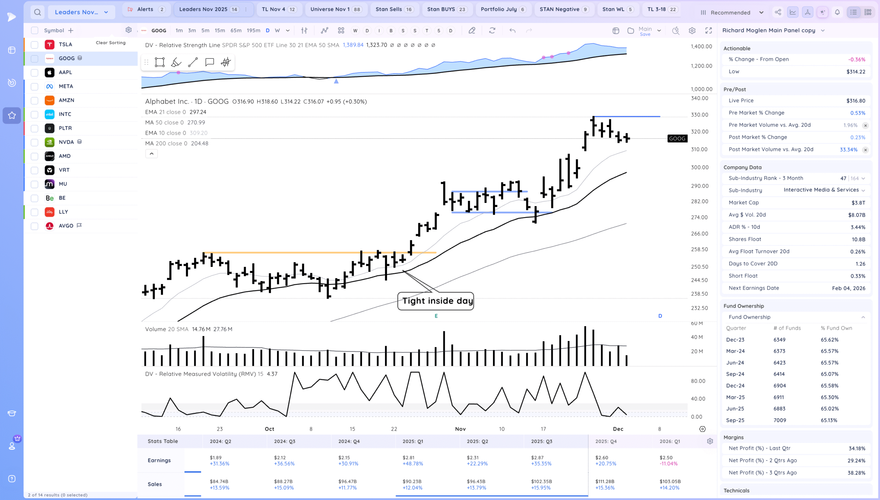Open the alerts bell icon
The width and height of the screenshot is (880, 500).
pyautogui.click(x=837, y=12)
